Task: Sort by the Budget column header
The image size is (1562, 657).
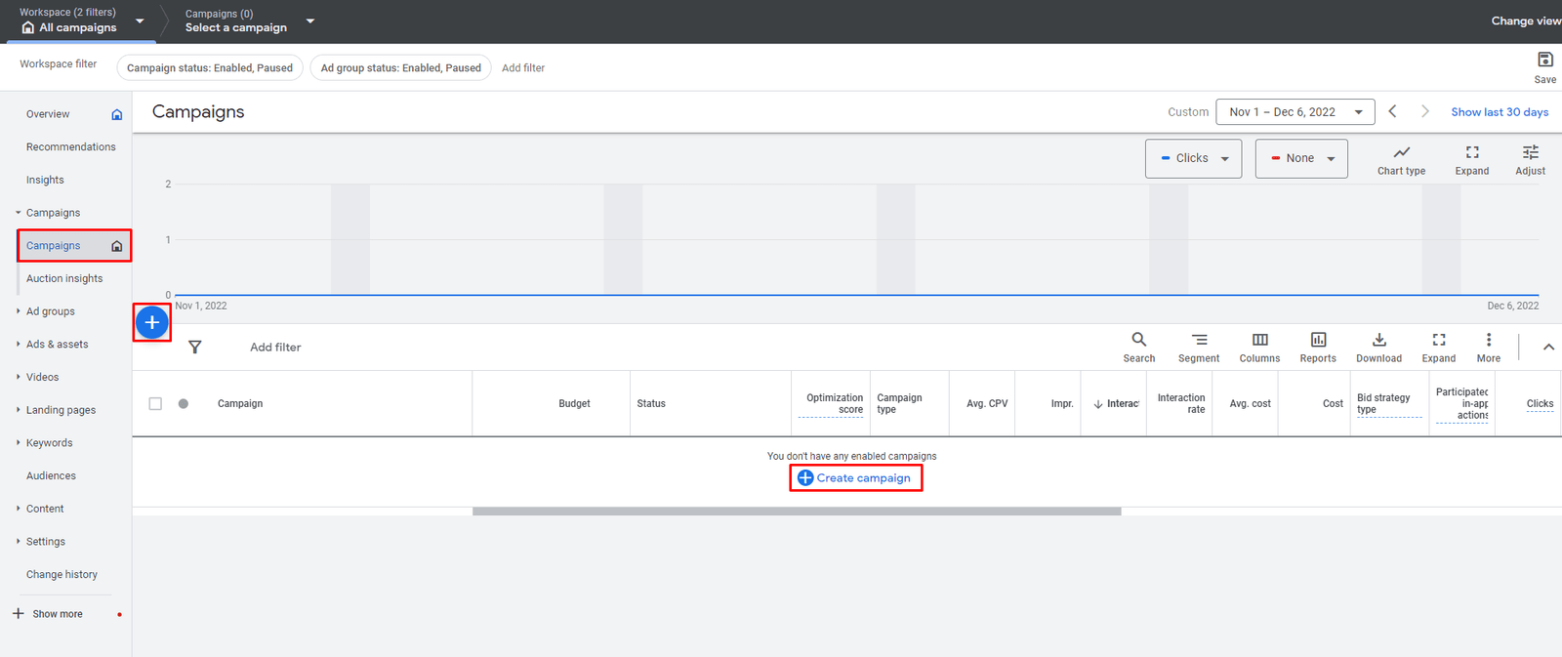Action: pos(574,403)
